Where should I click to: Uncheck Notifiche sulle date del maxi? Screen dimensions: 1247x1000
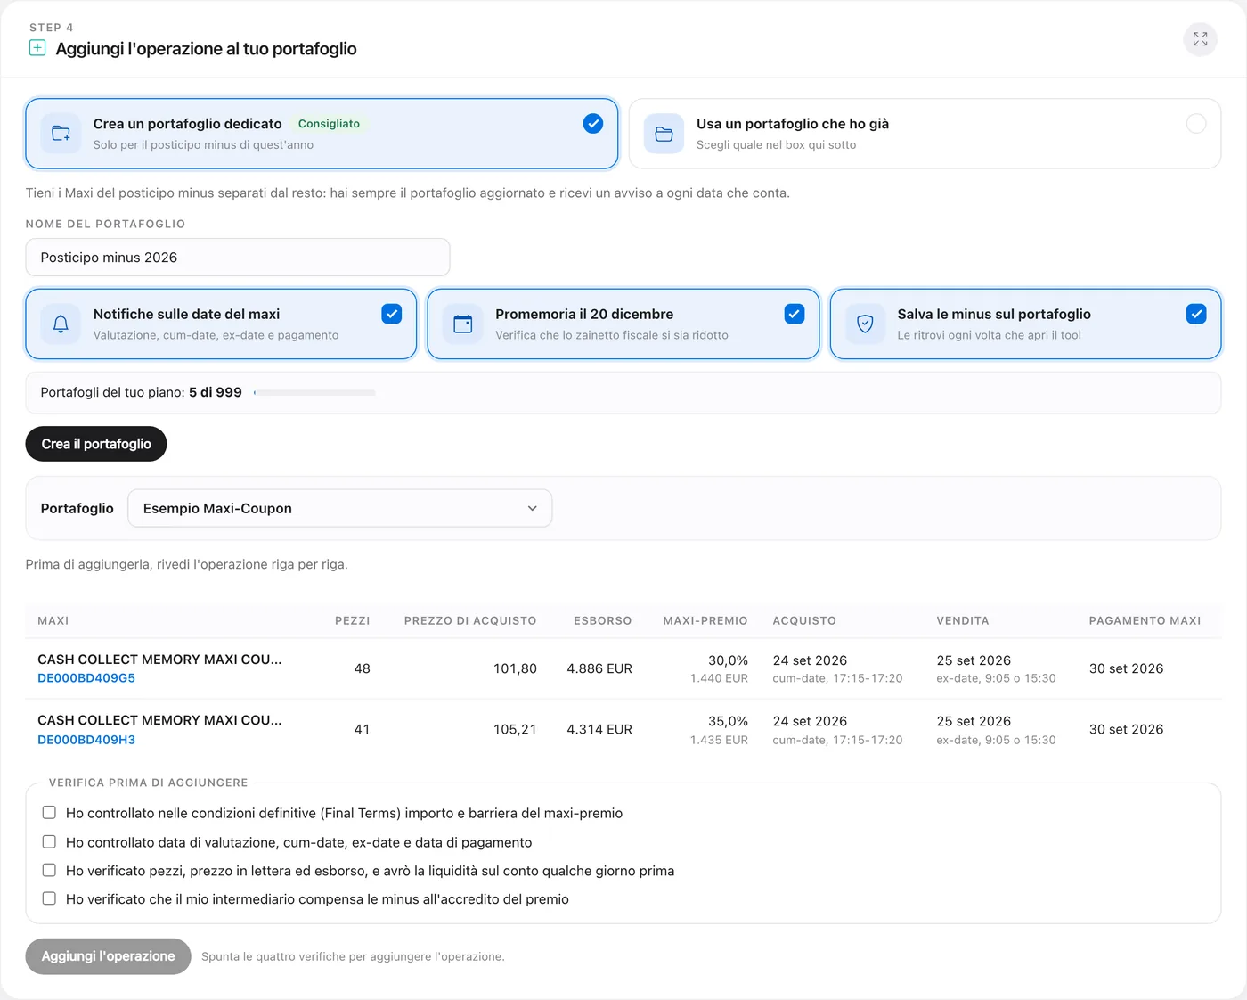click(x=392, y=314)
